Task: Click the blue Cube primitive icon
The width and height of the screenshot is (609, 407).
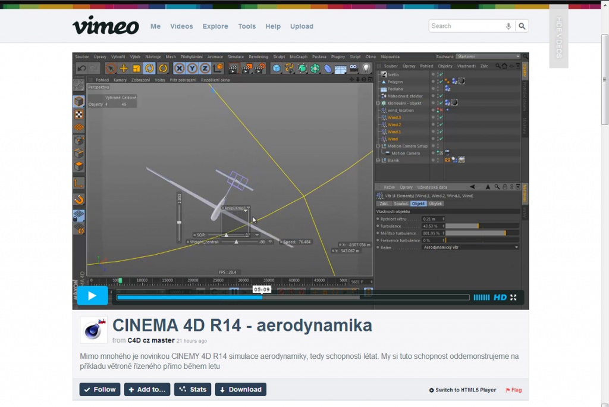Action: [x=276, y=69]
